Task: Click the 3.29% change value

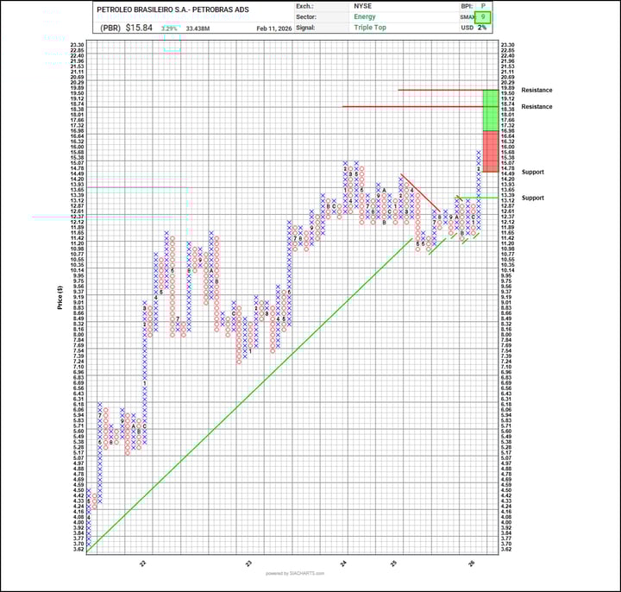Action: 169,28
